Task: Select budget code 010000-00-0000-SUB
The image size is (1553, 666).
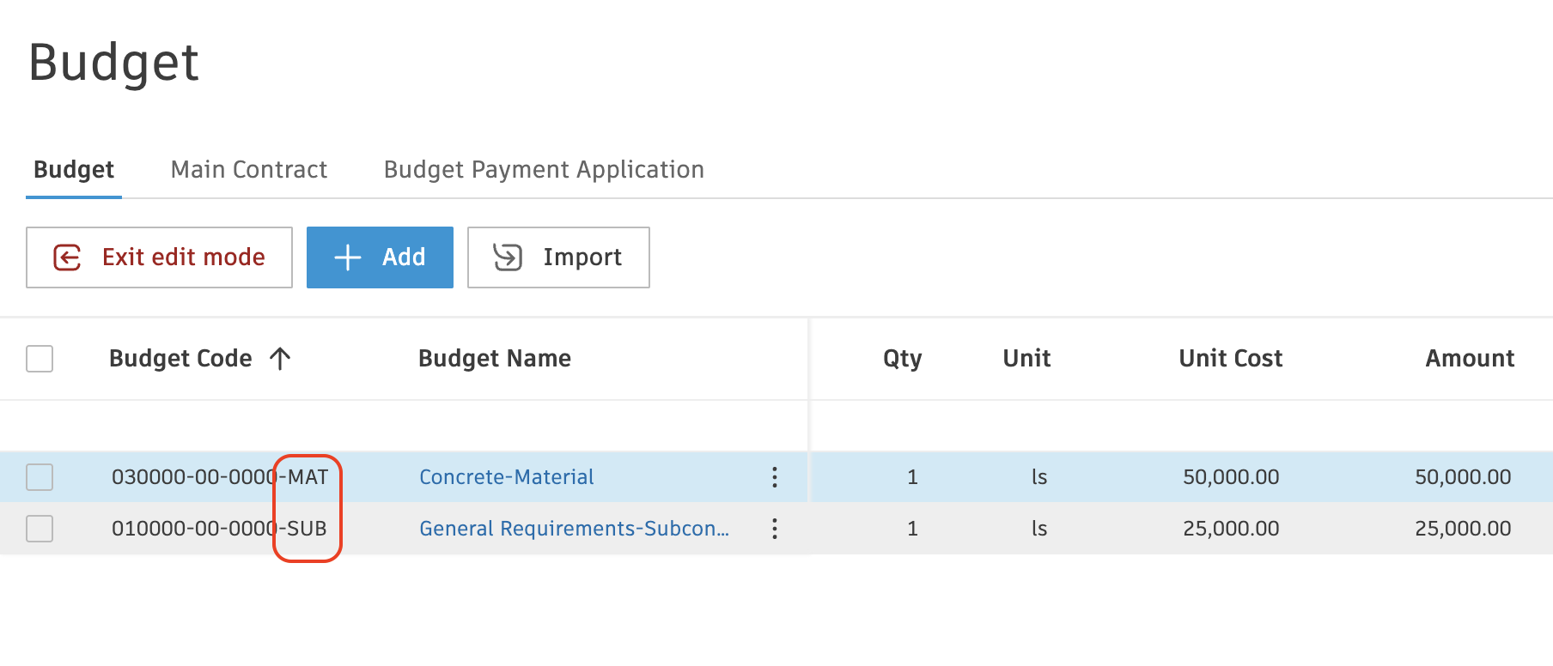Action: 219,529
